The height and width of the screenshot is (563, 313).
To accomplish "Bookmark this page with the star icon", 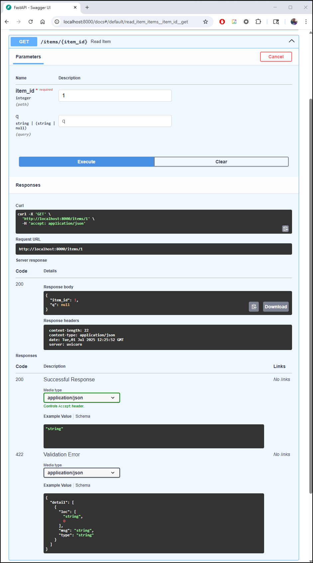I will (206, 22).
